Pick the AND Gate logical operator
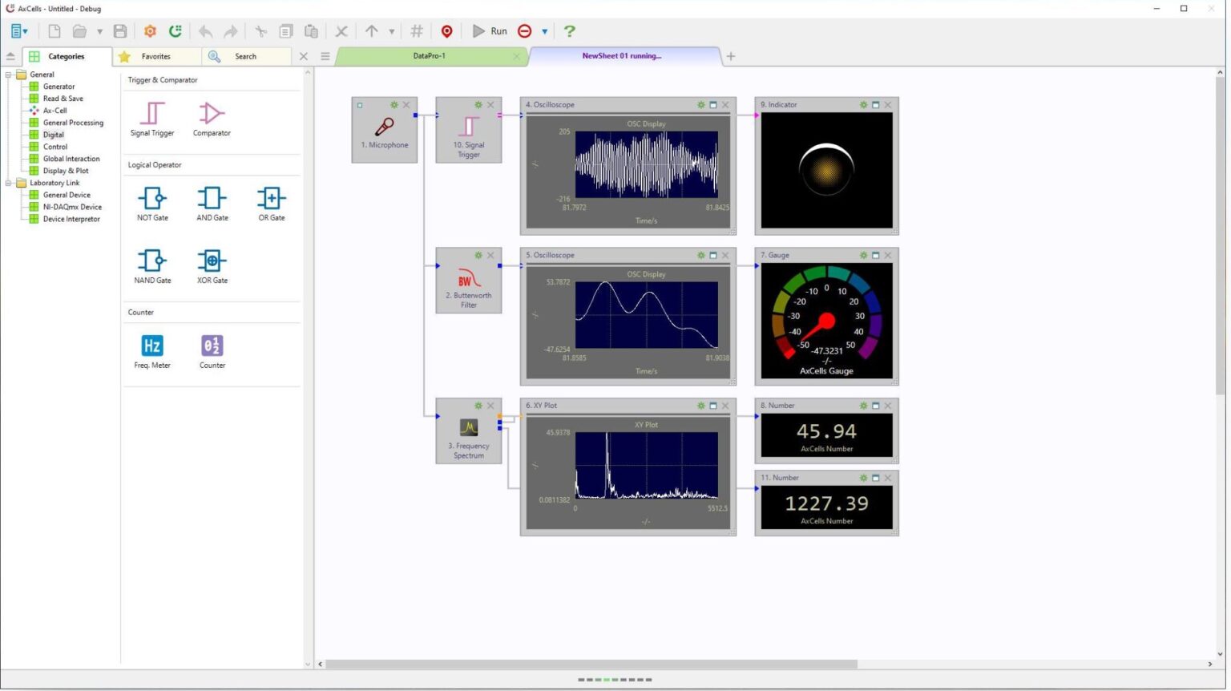Viewport: 1231px width, 691px height. pyautogui.click(x=211, y=198)
